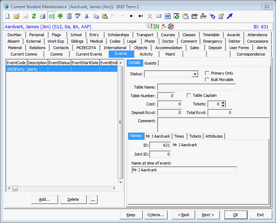
Task: Jump to last record arrow
Action: click(141, 16)
